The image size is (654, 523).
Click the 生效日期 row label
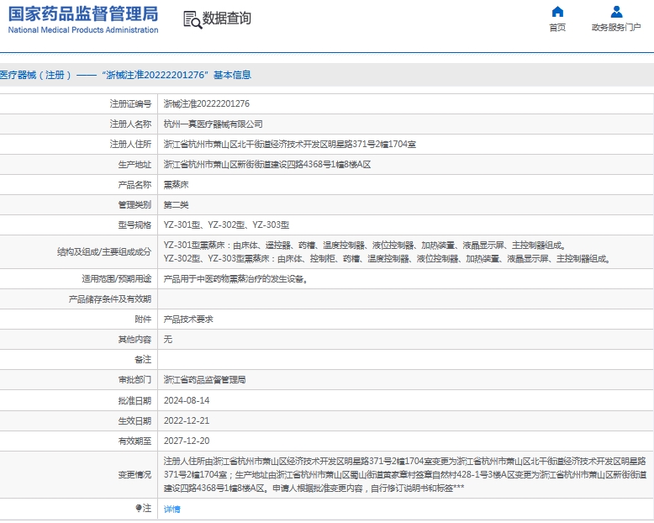(x=134, y=420)
